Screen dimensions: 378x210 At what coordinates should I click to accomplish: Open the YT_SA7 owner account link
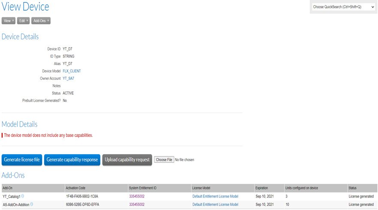point(68,78)
